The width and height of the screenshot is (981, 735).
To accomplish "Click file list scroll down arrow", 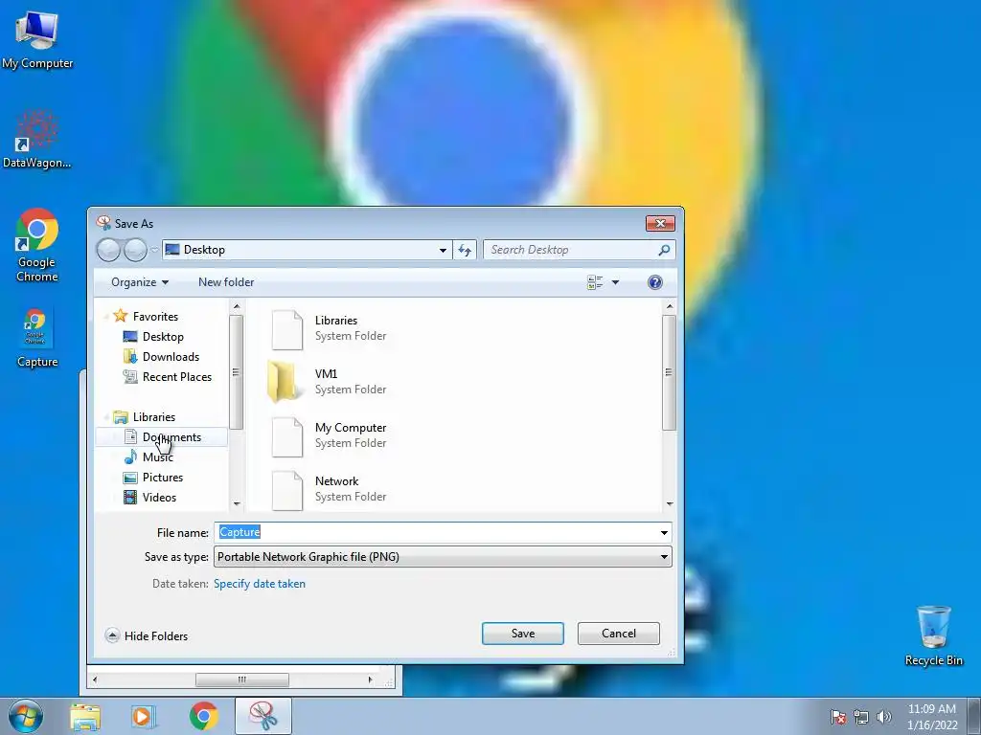I will (670, 503).
